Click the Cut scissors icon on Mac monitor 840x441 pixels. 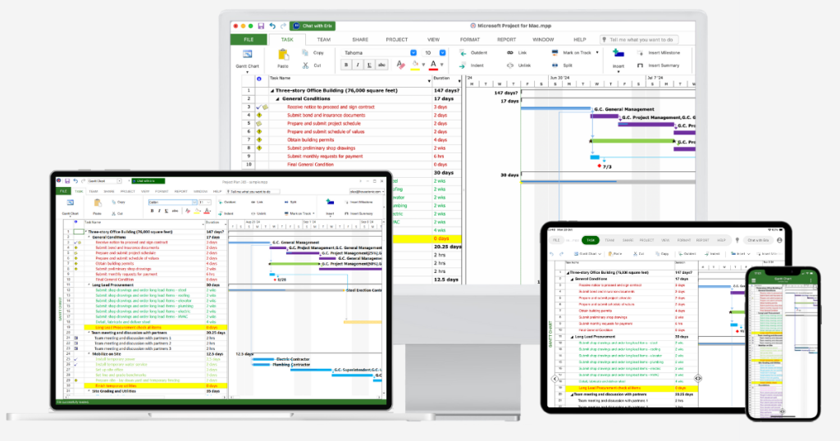[x=305, y=66]
